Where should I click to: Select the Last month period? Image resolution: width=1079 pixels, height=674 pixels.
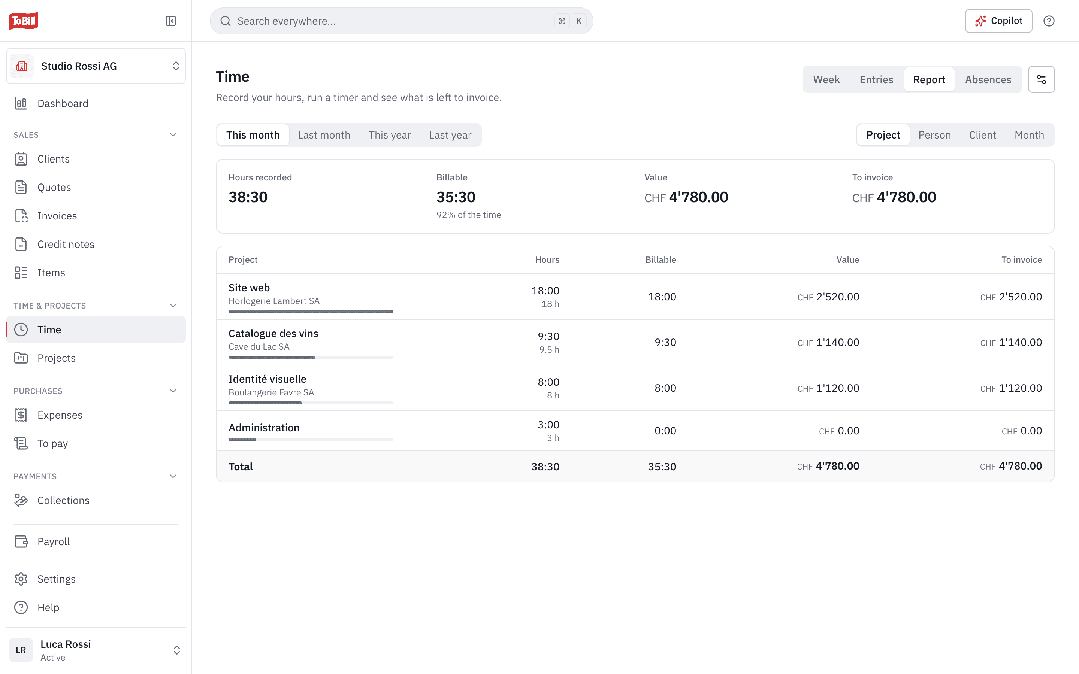pos(324,135)
